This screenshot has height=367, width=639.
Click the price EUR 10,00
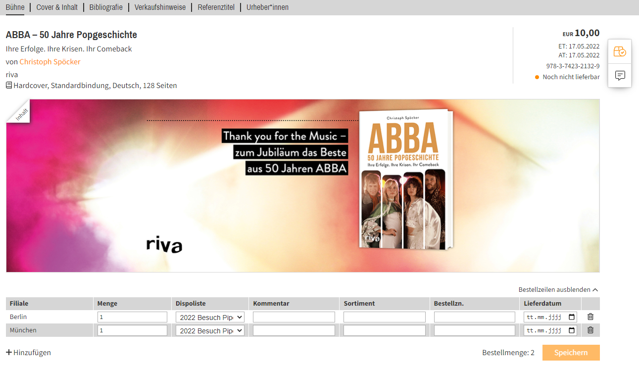click(x=581, y=33)
